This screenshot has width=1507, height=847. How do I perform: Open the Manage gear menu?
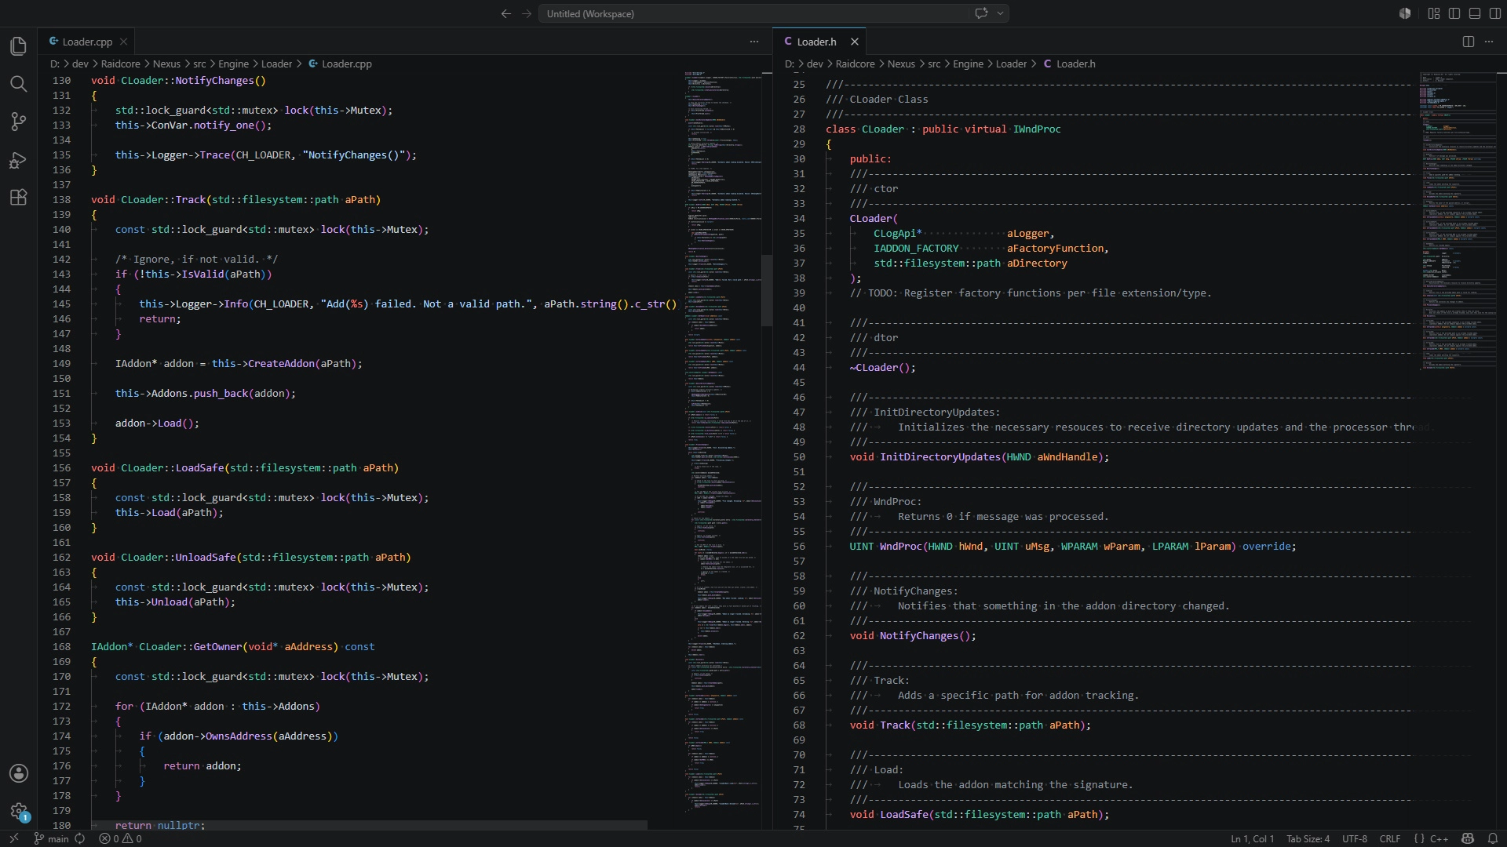(x=19, y=811)
